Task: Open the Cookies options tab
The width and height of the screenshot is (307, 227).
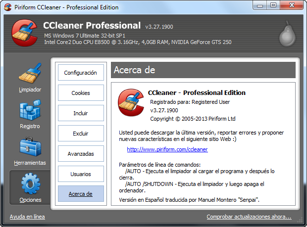Action: (81, 93)
